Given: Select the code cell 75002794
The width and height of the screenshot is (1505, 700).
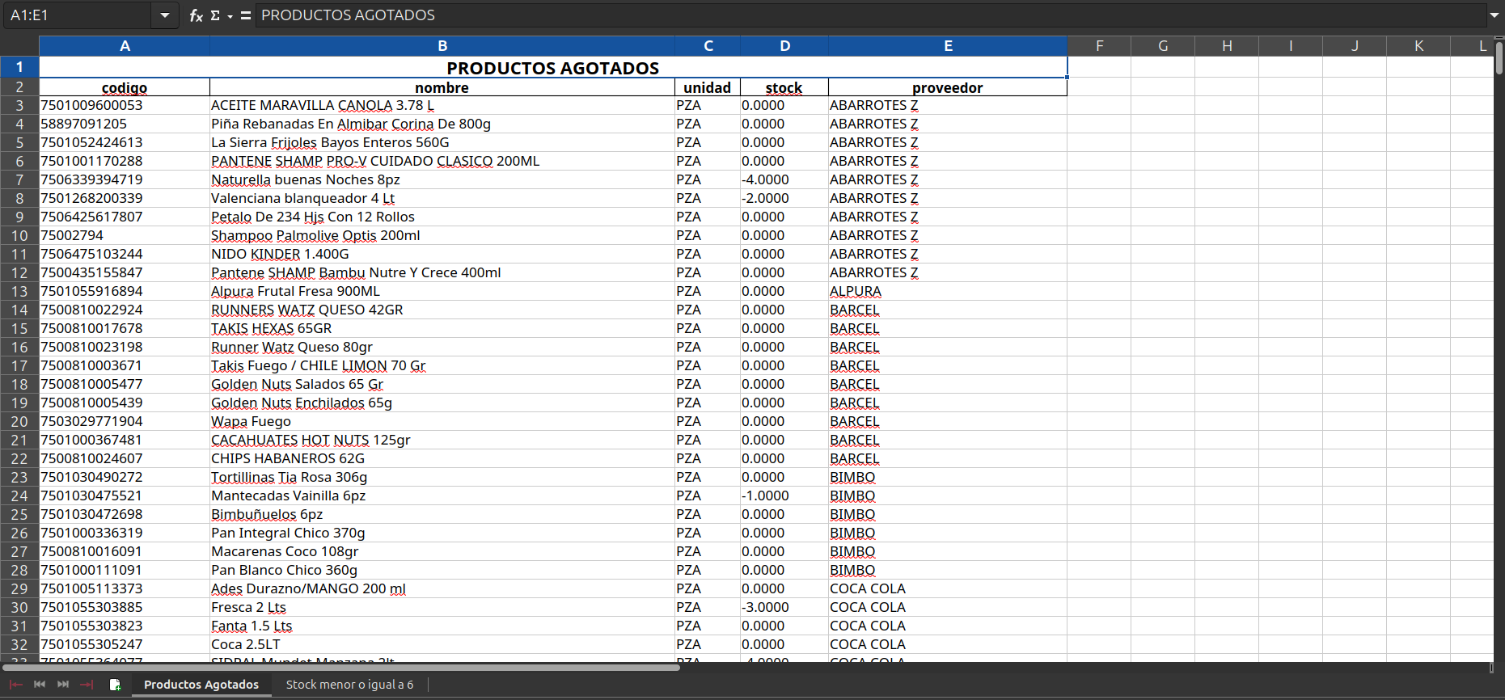Looking at the screenshot, I should 125,235.
